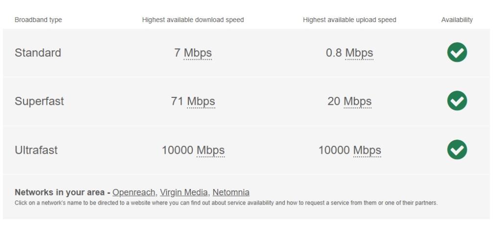Image resolution: width=501 pixels, height=236 pixels.
Task: Open the Virgin Media network link
Action: click(184, 192)
